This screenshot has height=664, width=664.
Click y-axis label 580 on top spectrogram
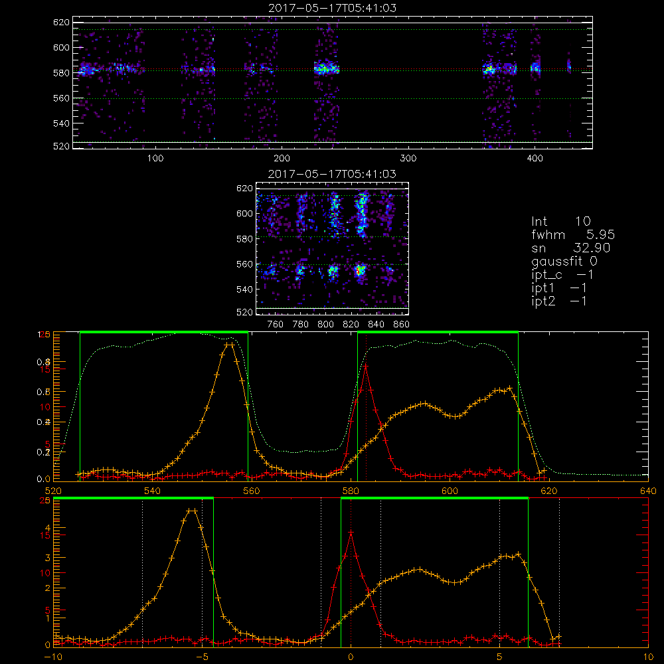(61, 72)
